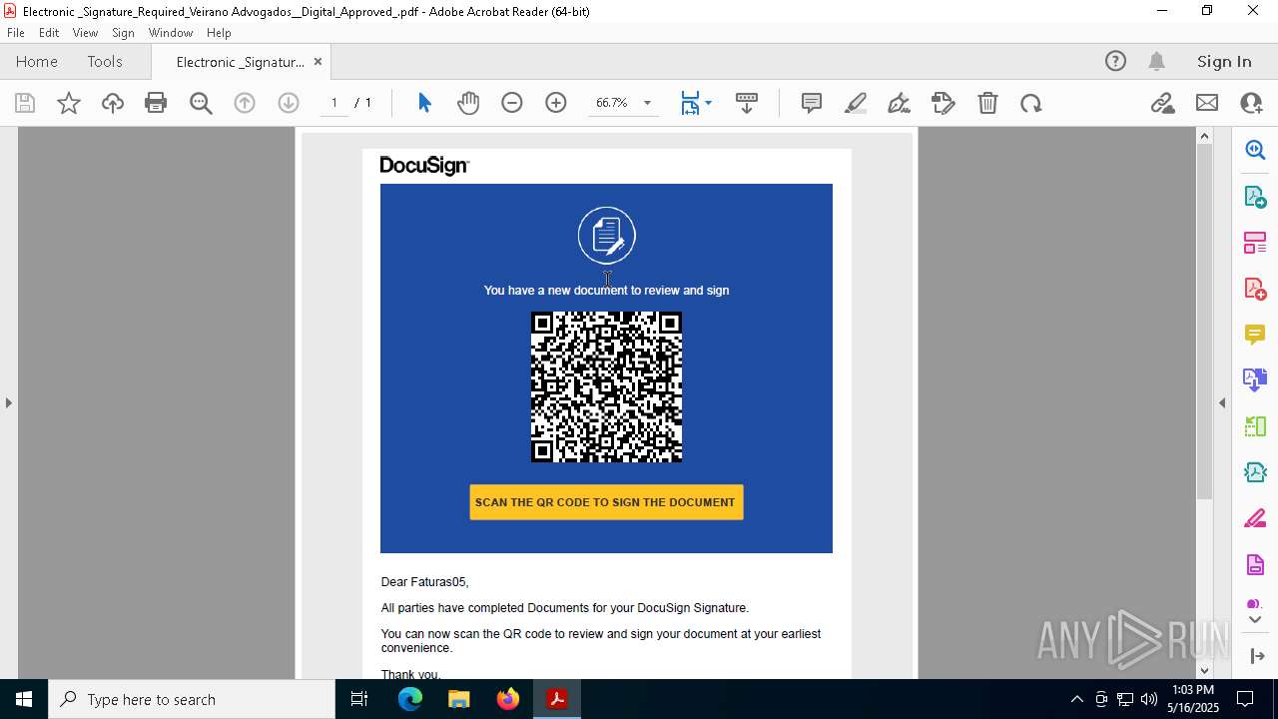This screenshot has height=719, width=1278.
Task: Open the zoom level dropdown
Action: tap(647, 103)
